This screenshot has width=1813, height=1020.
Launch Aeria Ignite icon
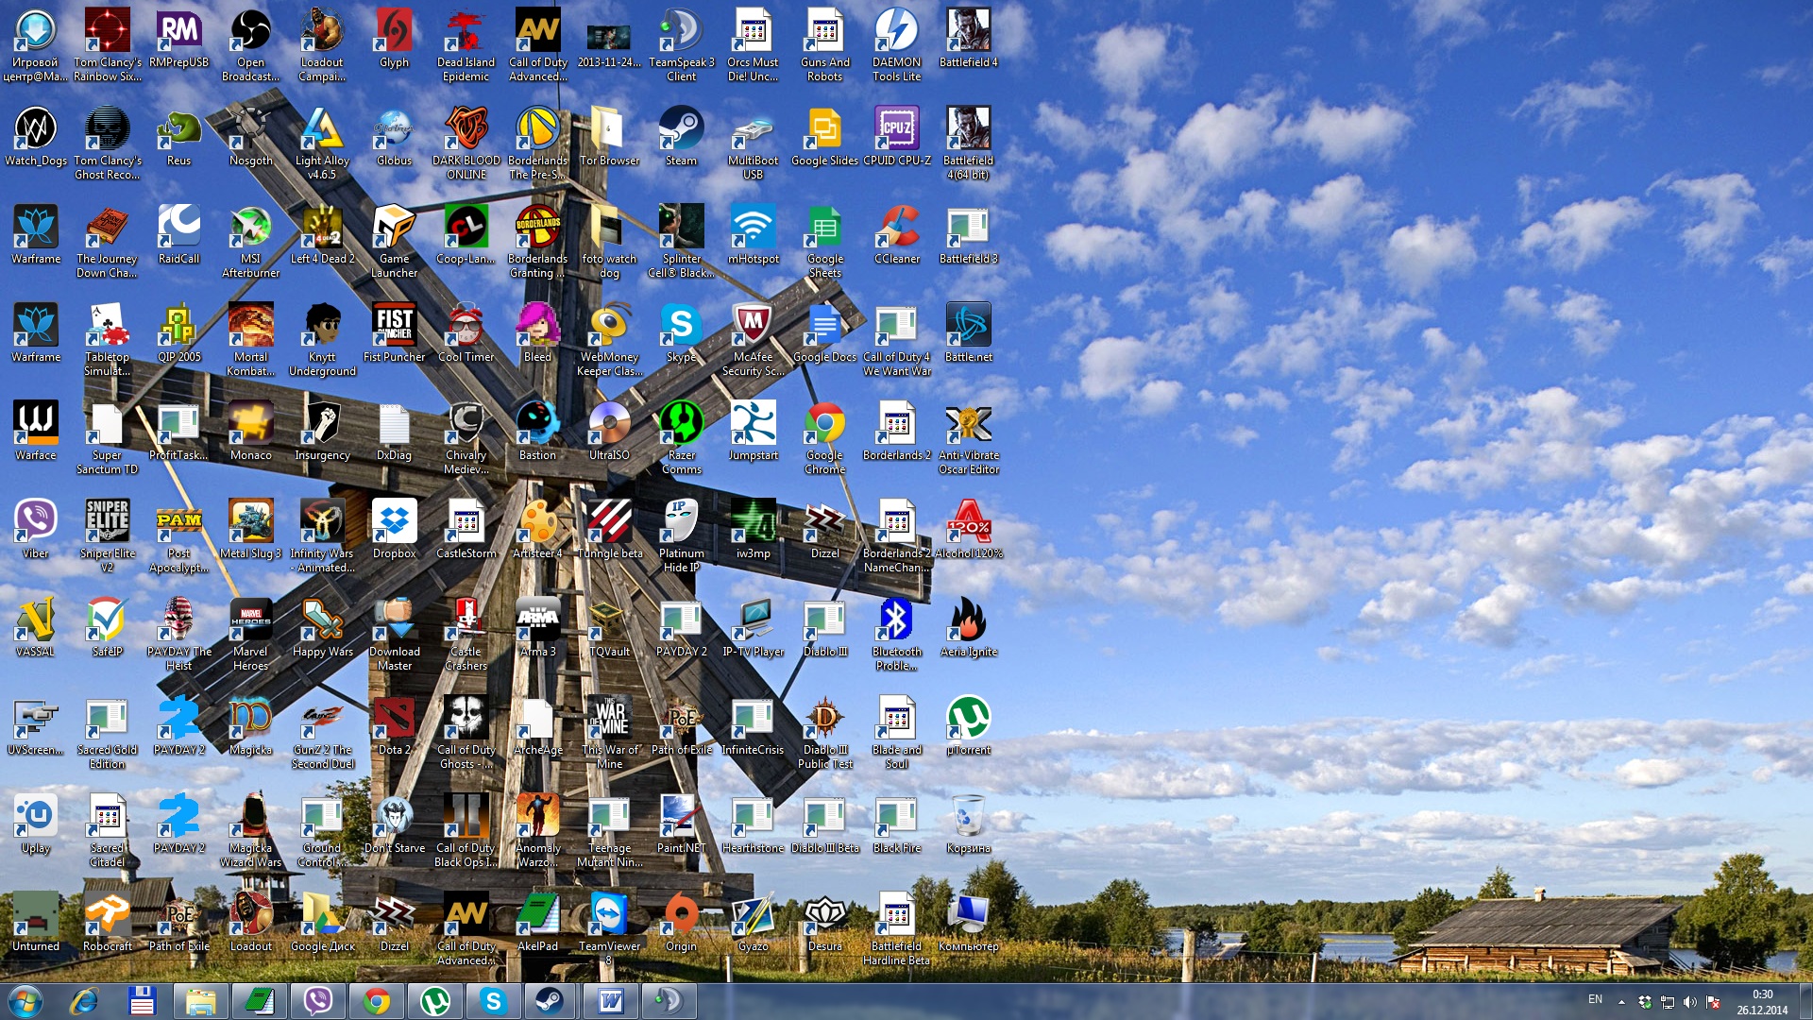coord(968,628)
